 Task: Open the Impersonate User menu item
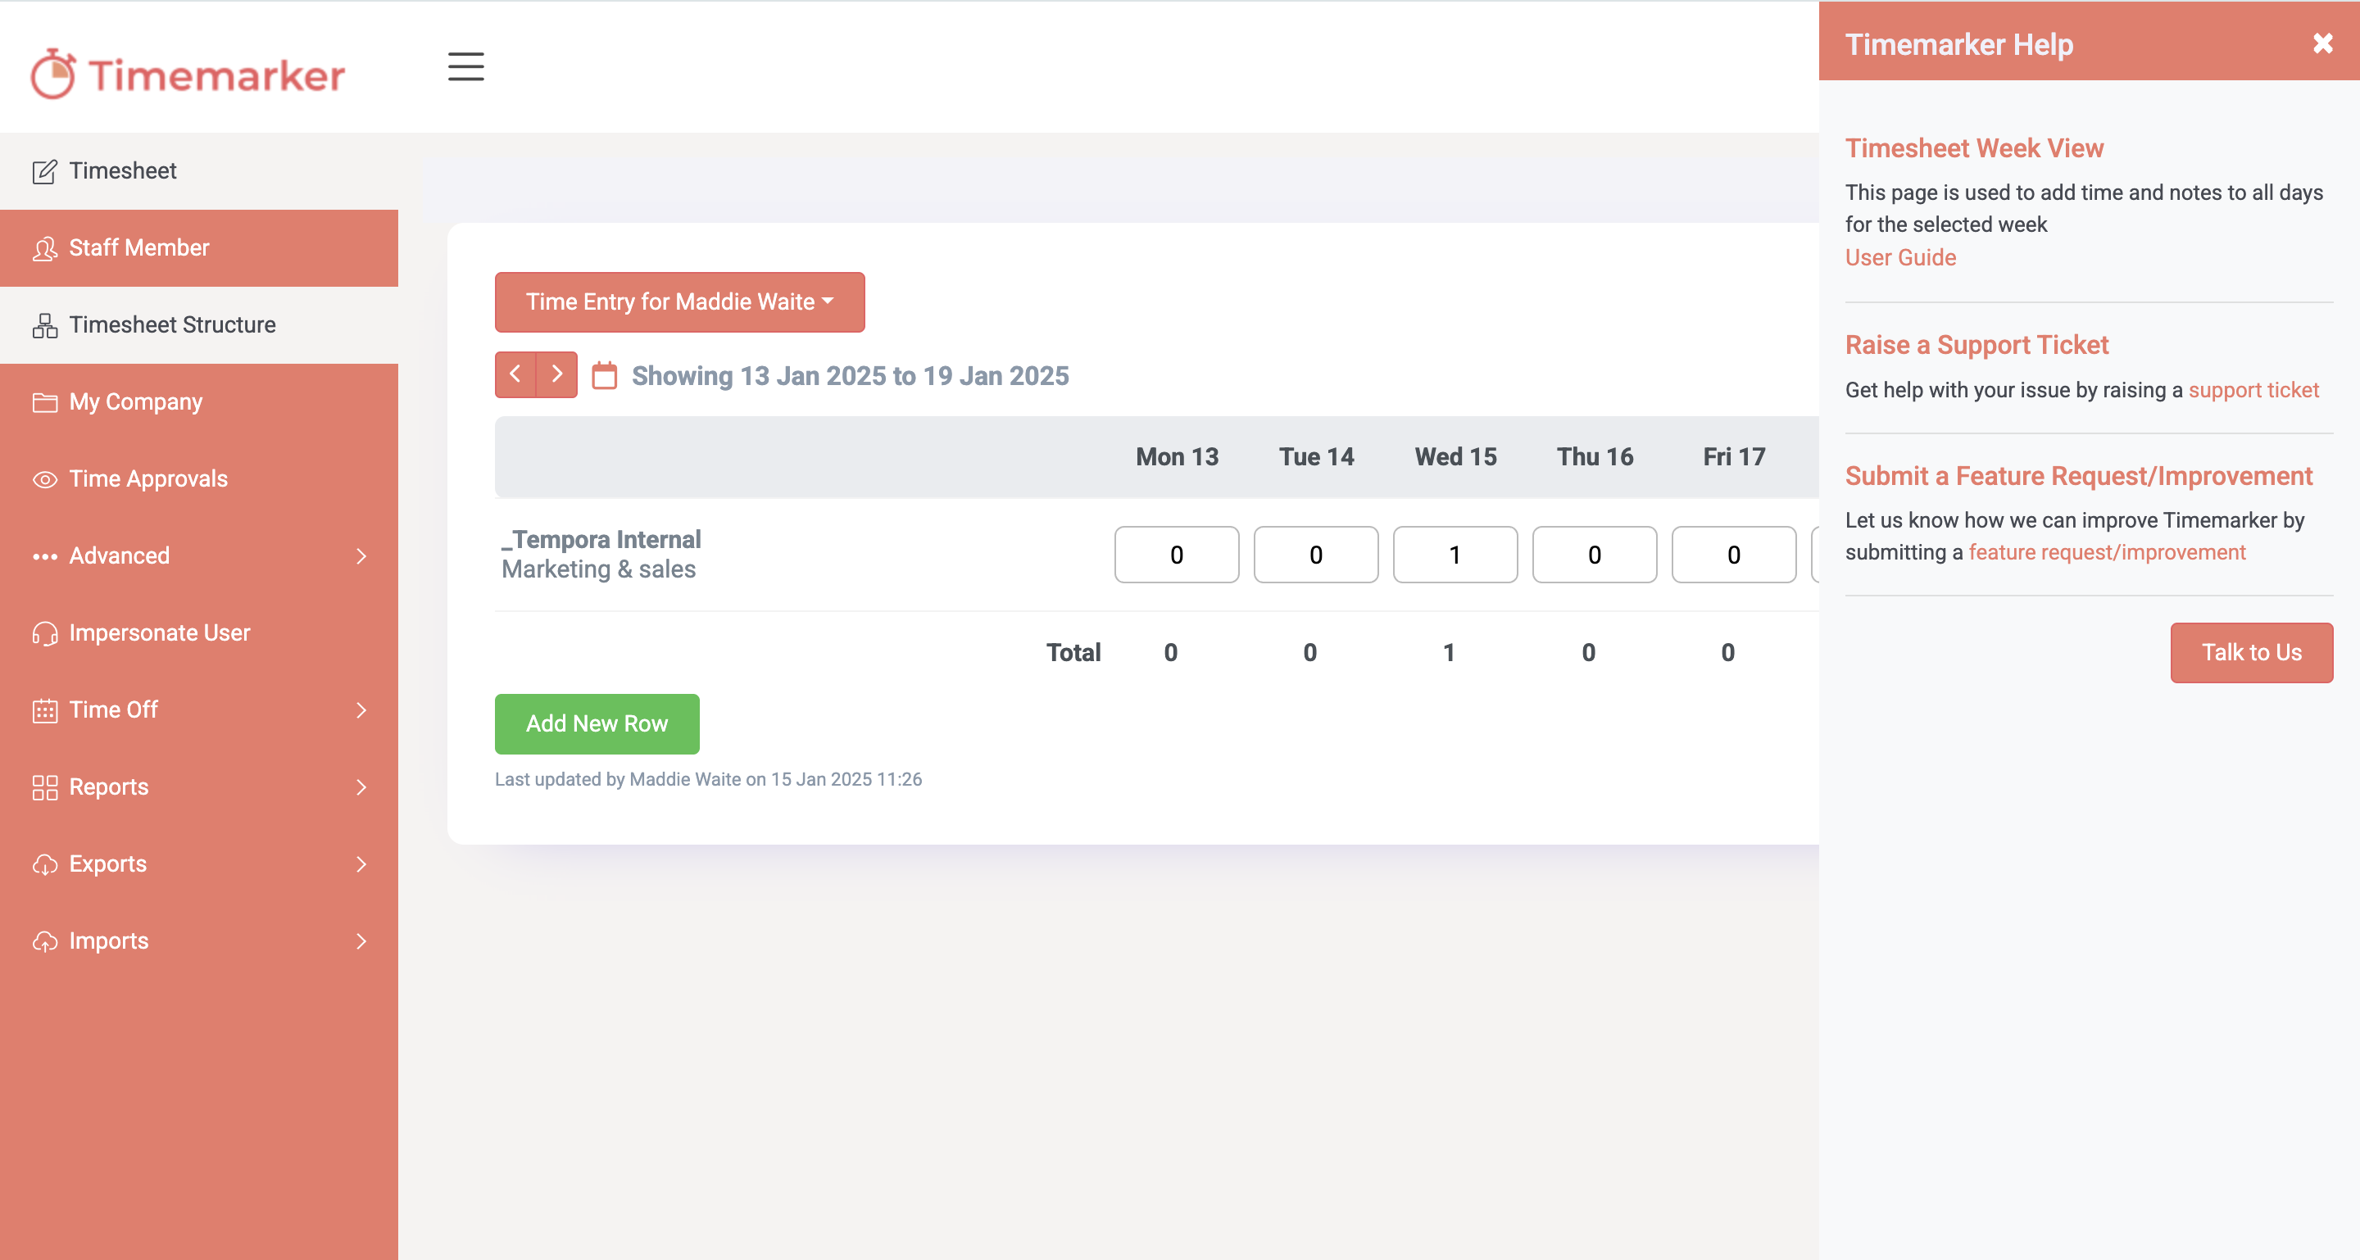tap(199, 632)
